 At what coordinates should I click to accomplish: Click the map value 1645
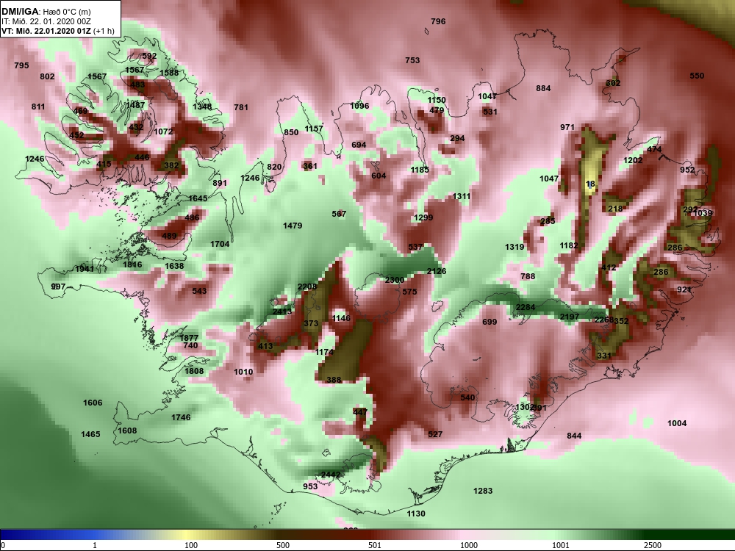(198, 198)
